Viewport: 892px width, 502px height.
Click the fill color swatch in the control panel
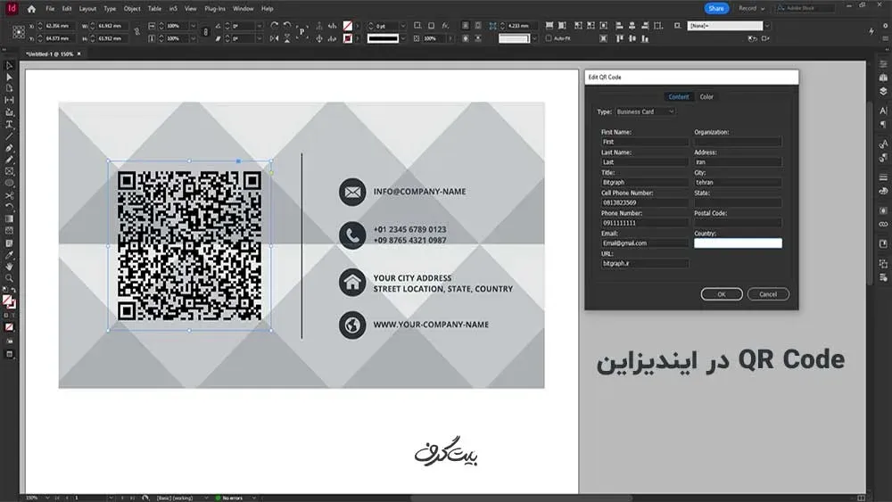(x=348, y=26)
